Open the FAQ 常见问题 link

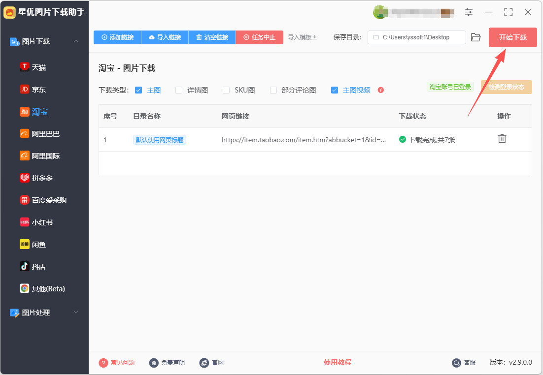(x=117, y=363)
